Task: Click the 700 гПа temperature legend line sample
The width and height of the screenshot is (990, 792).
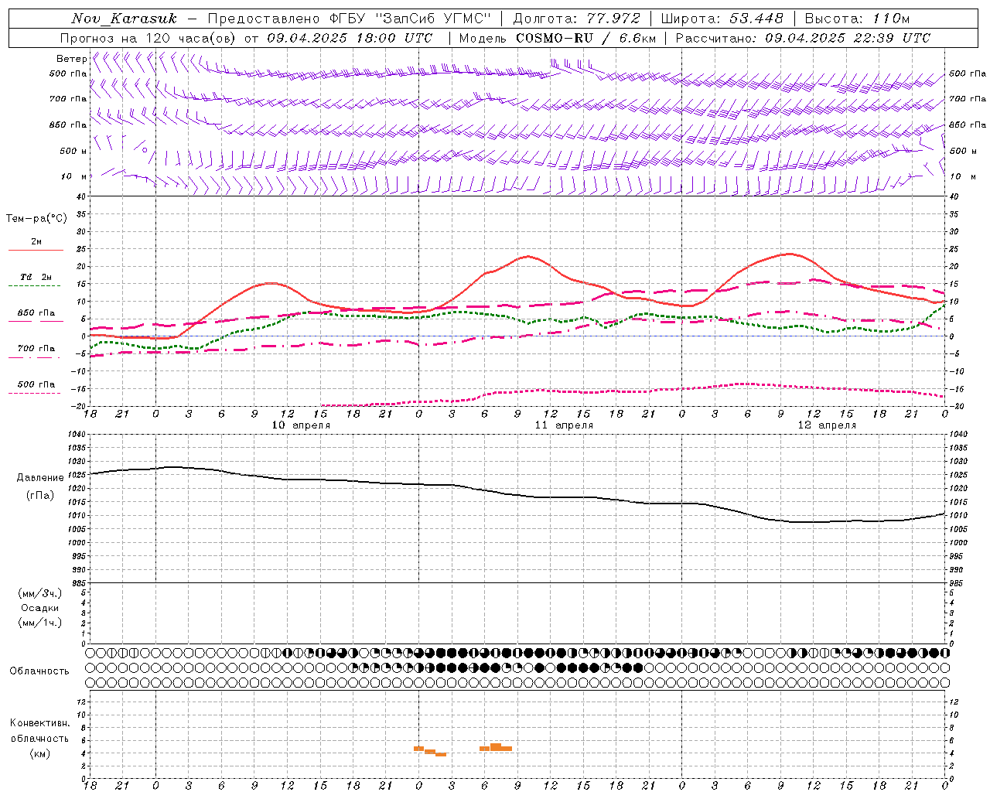Action: click(x=36, y=357)
